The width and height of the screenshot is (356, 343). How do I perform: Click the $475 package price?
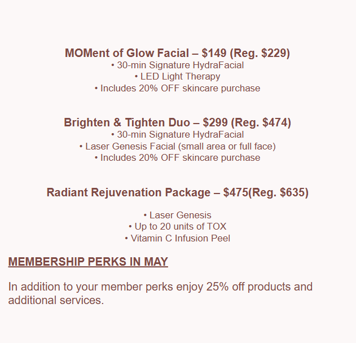(x=236, y=192)
